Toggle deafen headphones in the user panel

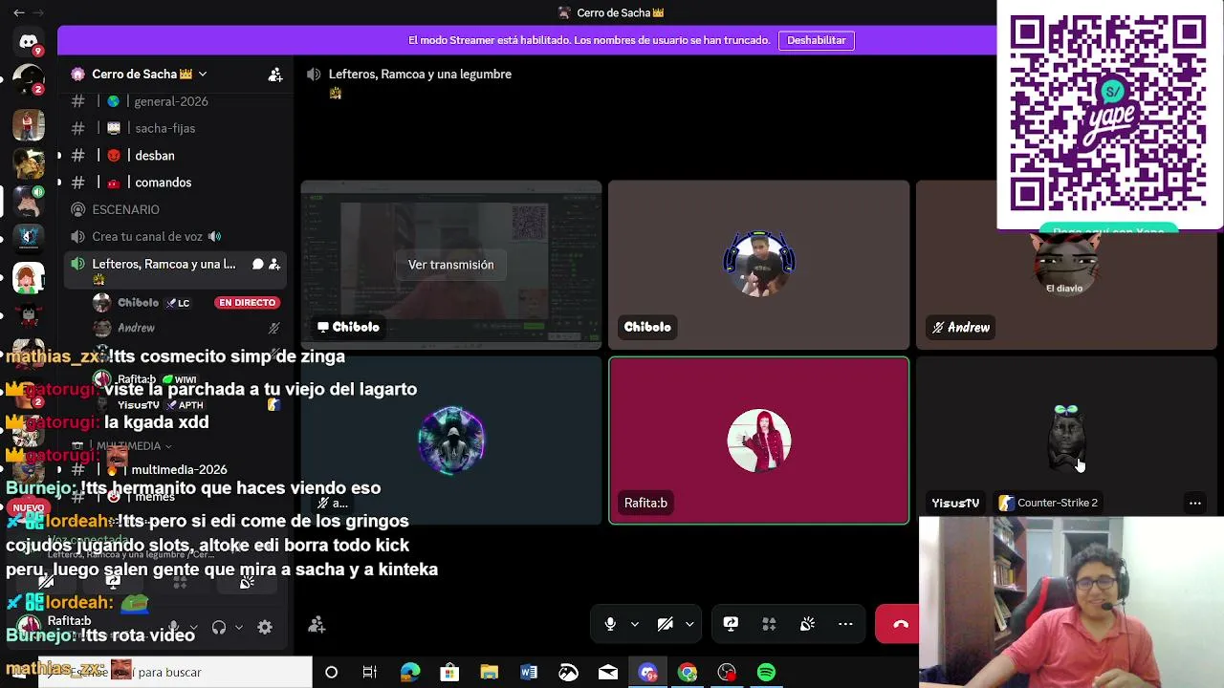coord(219,627)
